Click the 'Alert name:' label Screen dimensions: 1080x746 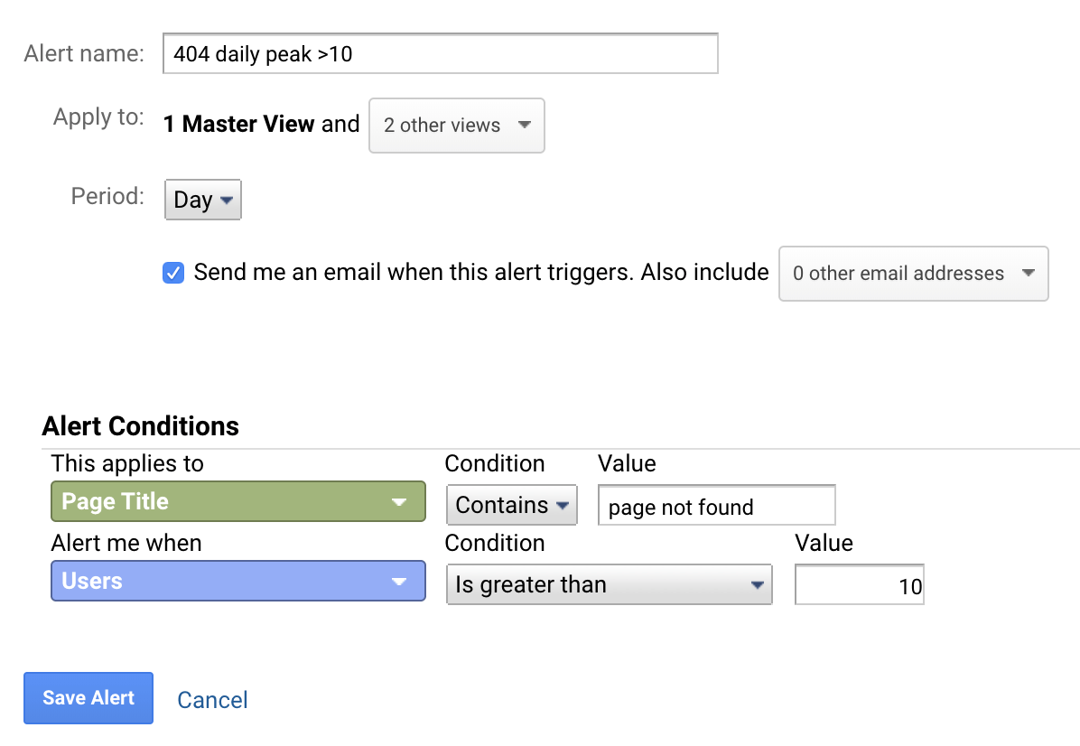coord(84,53)
